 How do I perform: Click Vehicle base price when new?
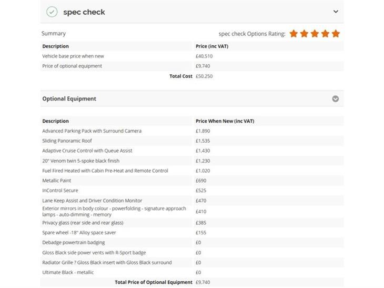(73, 56)
